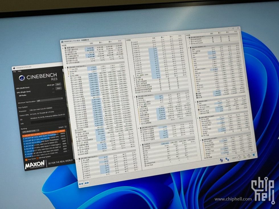Click the first network computers icon in HWiNFO
The height and width of the screenshot is (209, 279).
[x=221, y=160]
